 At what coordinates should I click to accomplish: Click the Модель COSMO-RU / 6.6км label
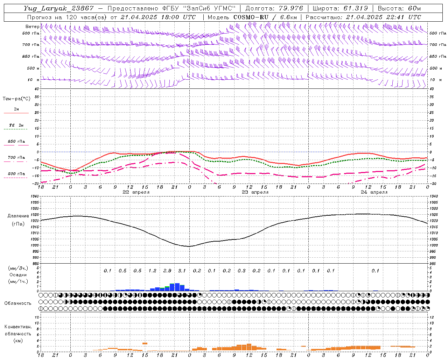[252, 17]
